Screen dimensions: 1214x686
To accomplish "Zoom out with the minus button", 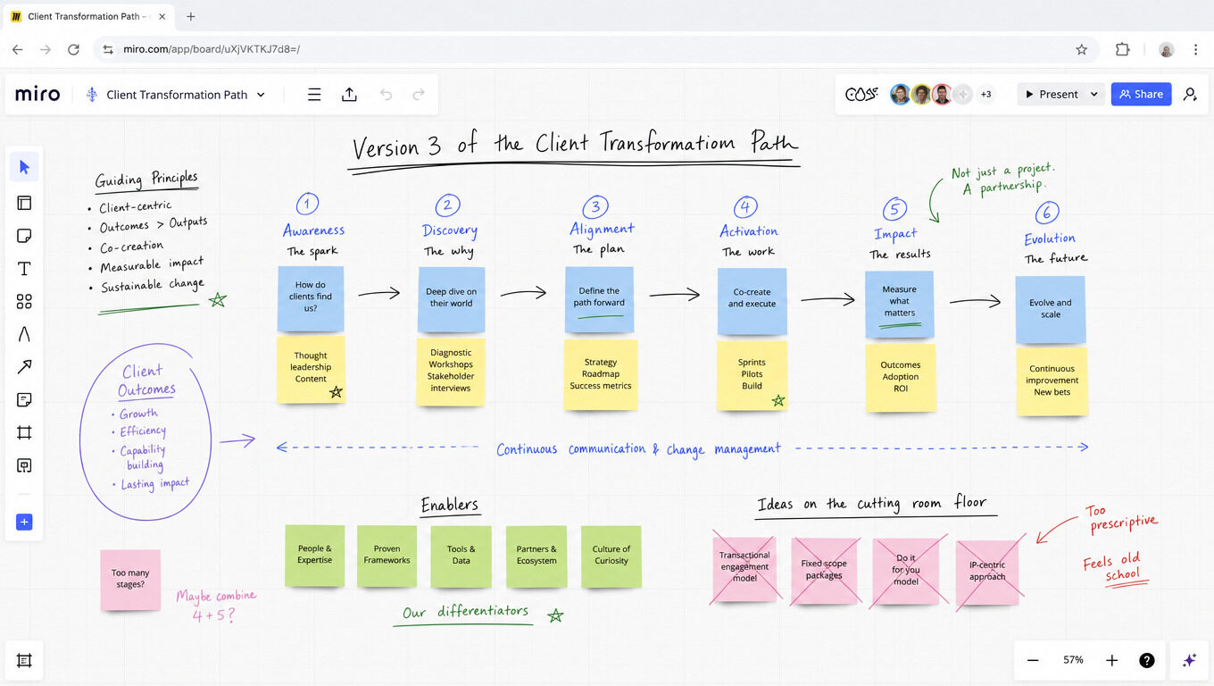I will pos(1033,660).
